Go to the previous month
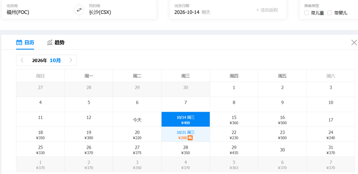 [x=22, y=60]
